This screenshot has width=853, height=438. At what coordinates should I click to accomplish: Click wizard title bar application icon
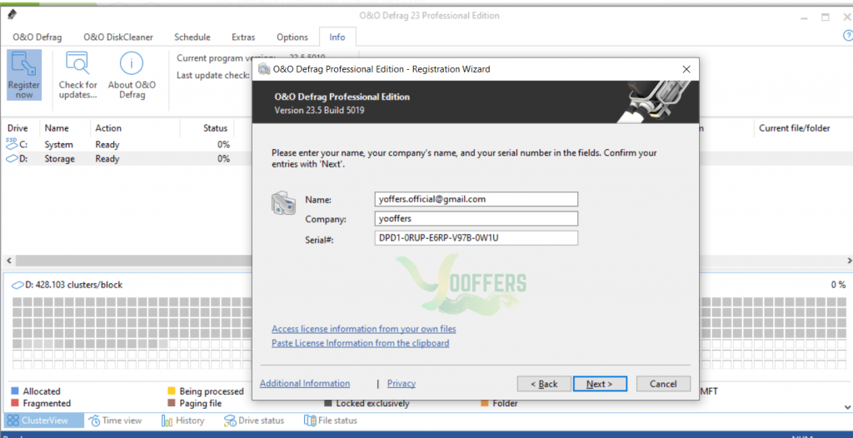[x=265, y=69]
